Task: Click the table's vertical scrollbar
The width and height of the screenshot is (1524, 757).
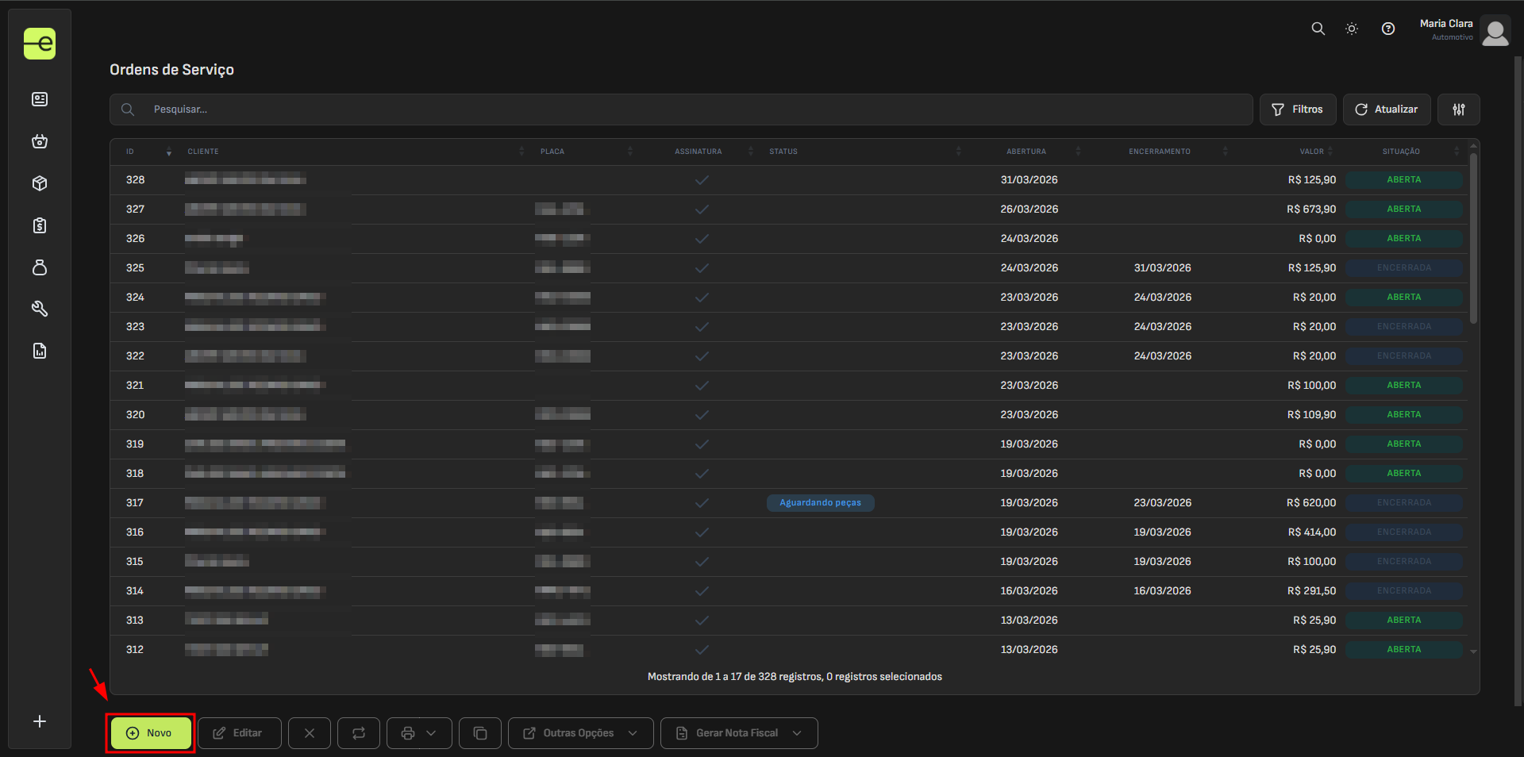Action: click(1473, 238)
